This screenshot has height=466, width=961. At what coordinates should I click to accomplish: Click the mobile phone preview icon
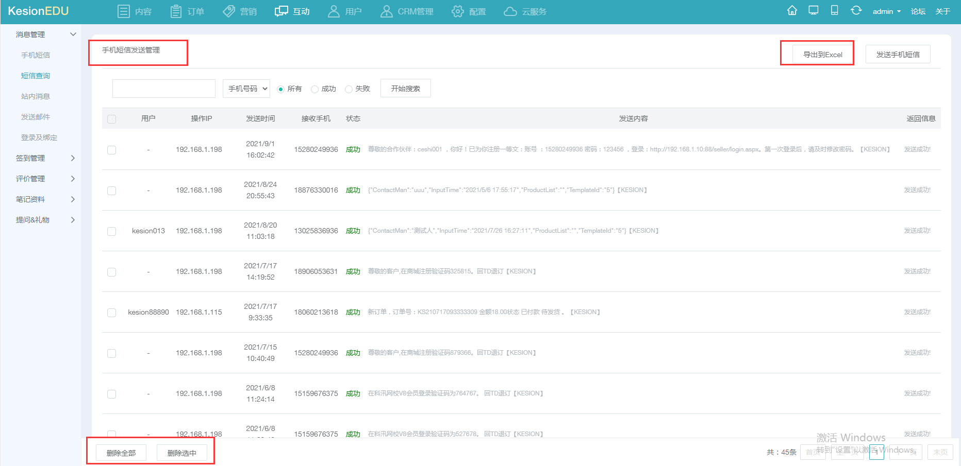[834, 11]
